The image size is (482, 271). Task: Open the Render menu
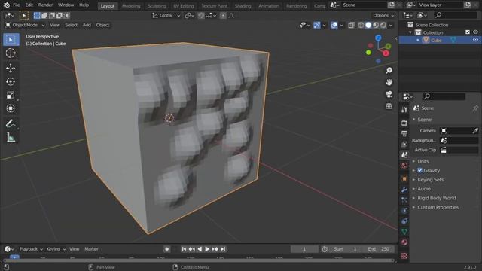(45, 5)
